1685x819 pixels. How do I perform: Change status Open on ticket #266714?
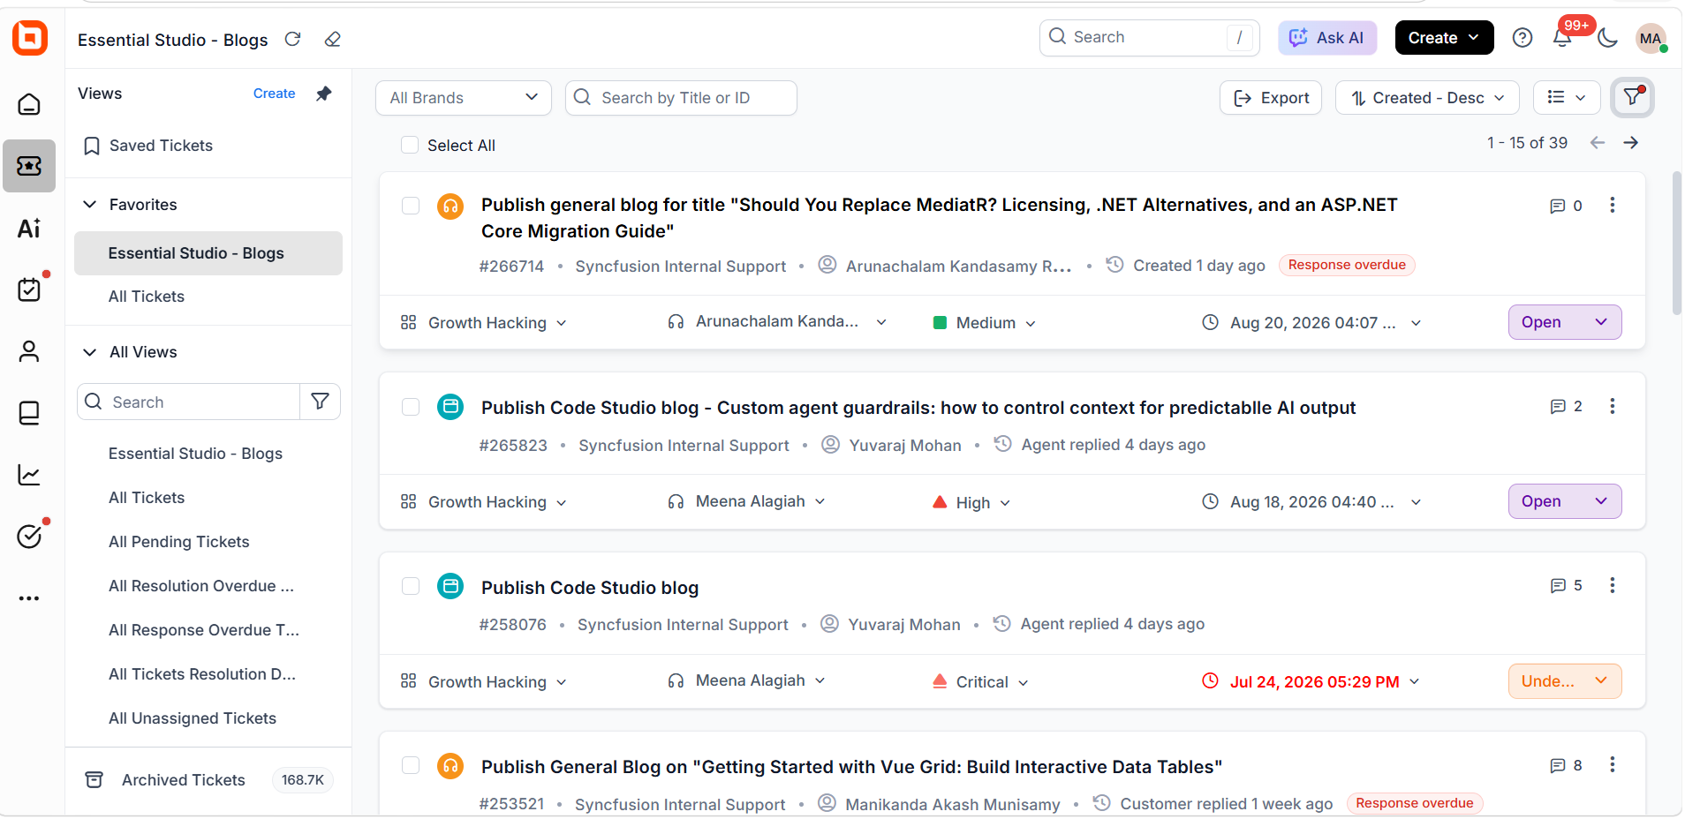pos(1565,322)
